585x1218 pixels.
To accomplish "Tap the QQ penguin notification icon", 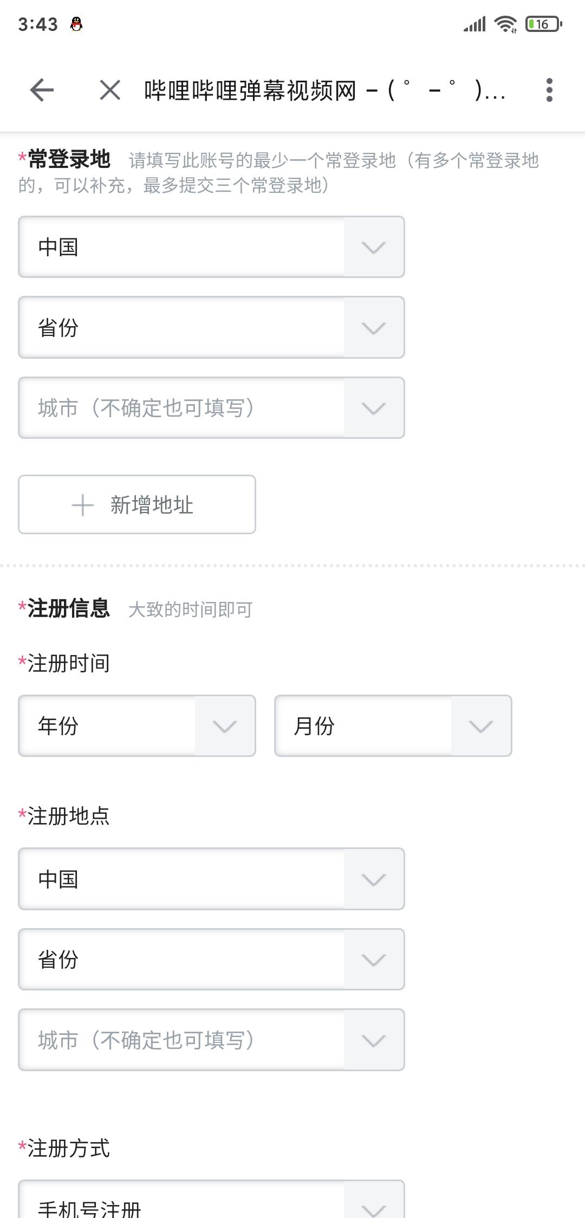I will 76,24.
